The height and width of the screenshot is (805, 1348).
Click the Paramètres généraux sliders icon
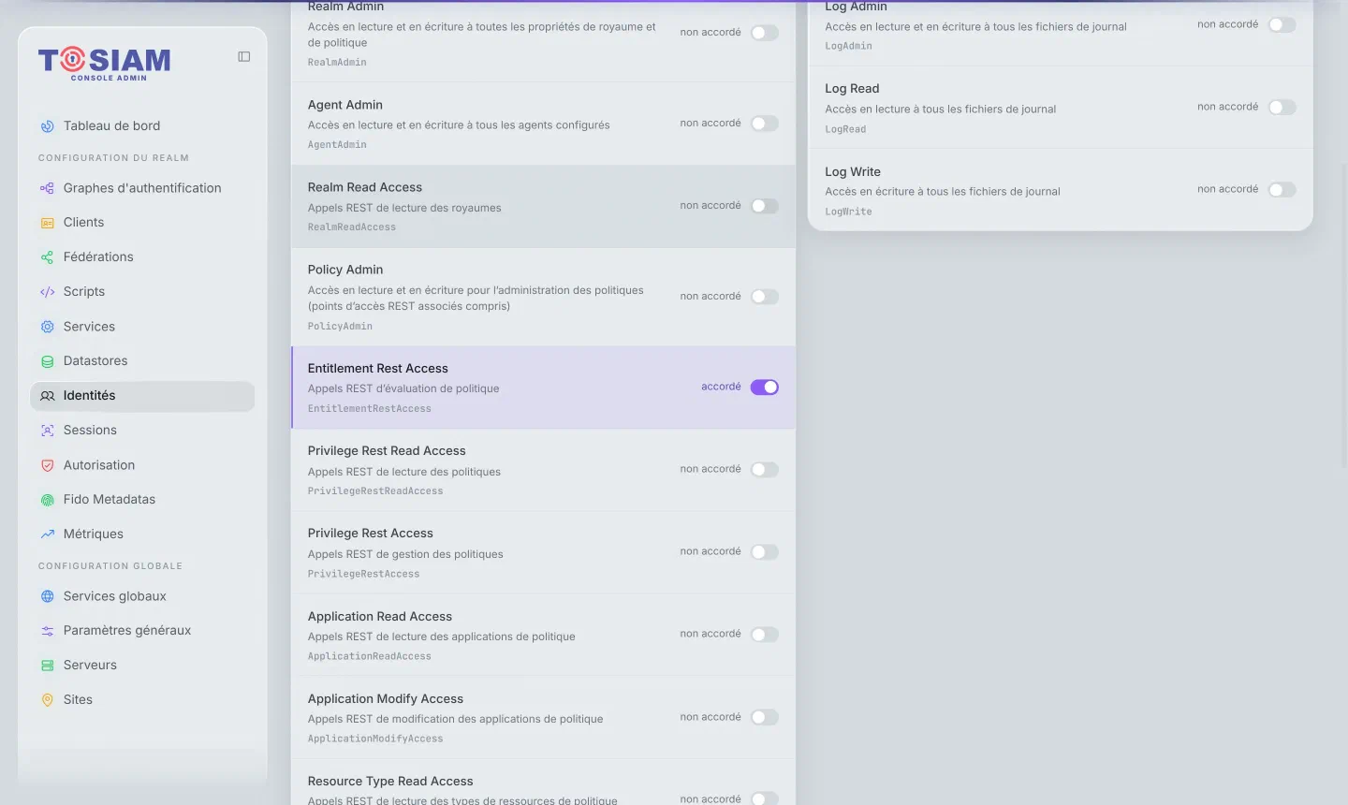(x=48, y=631)
